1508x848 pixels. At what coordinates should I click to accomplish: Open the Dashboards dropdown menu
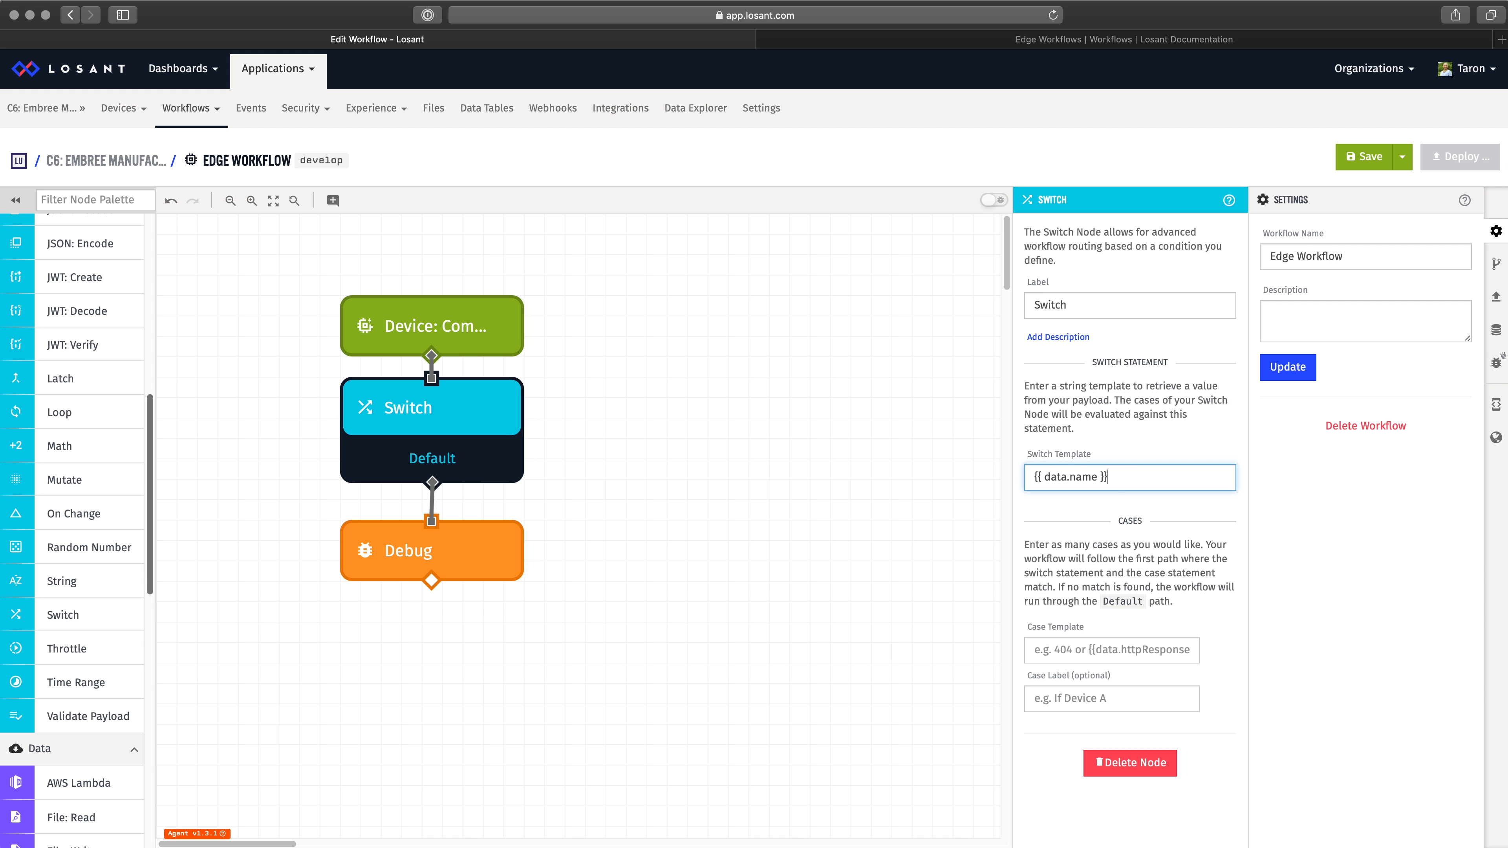(183, 68)
